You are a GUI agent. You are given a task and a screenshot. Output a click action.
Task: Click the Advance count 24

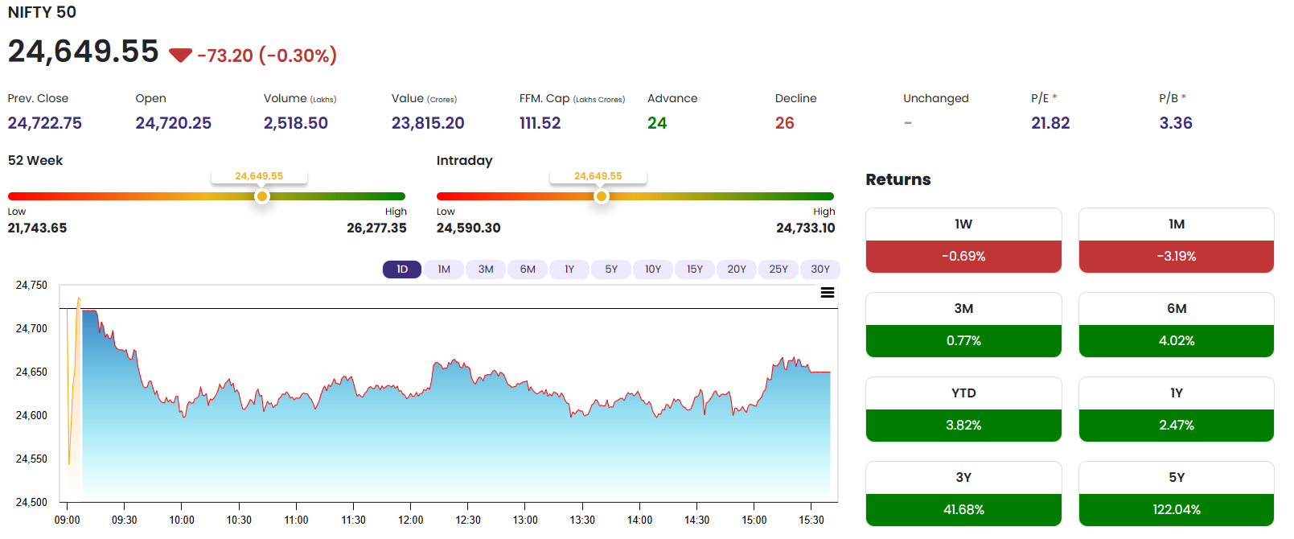pos(657,123)
